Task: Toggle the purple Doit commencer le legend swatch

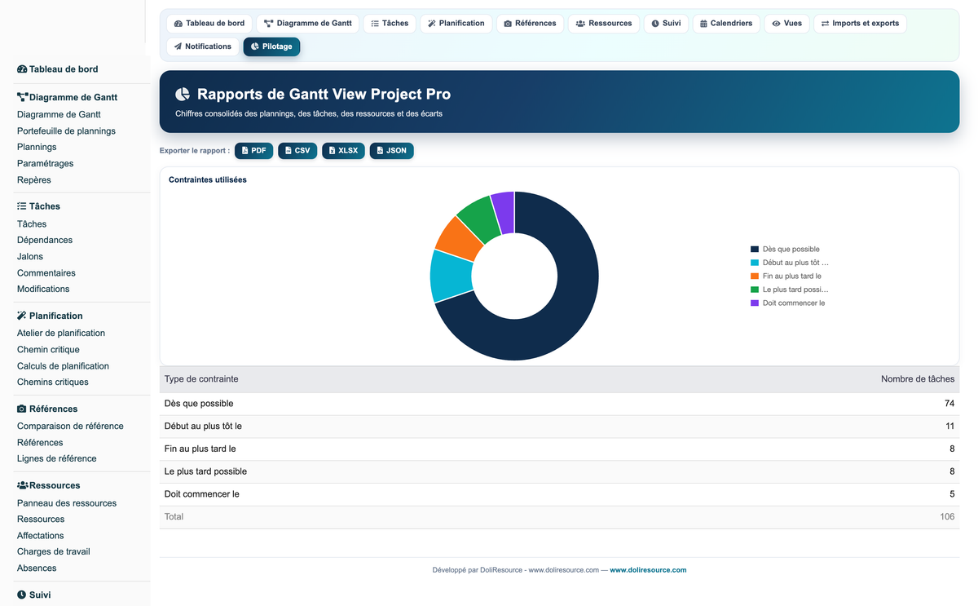Action: coord(755,303)
